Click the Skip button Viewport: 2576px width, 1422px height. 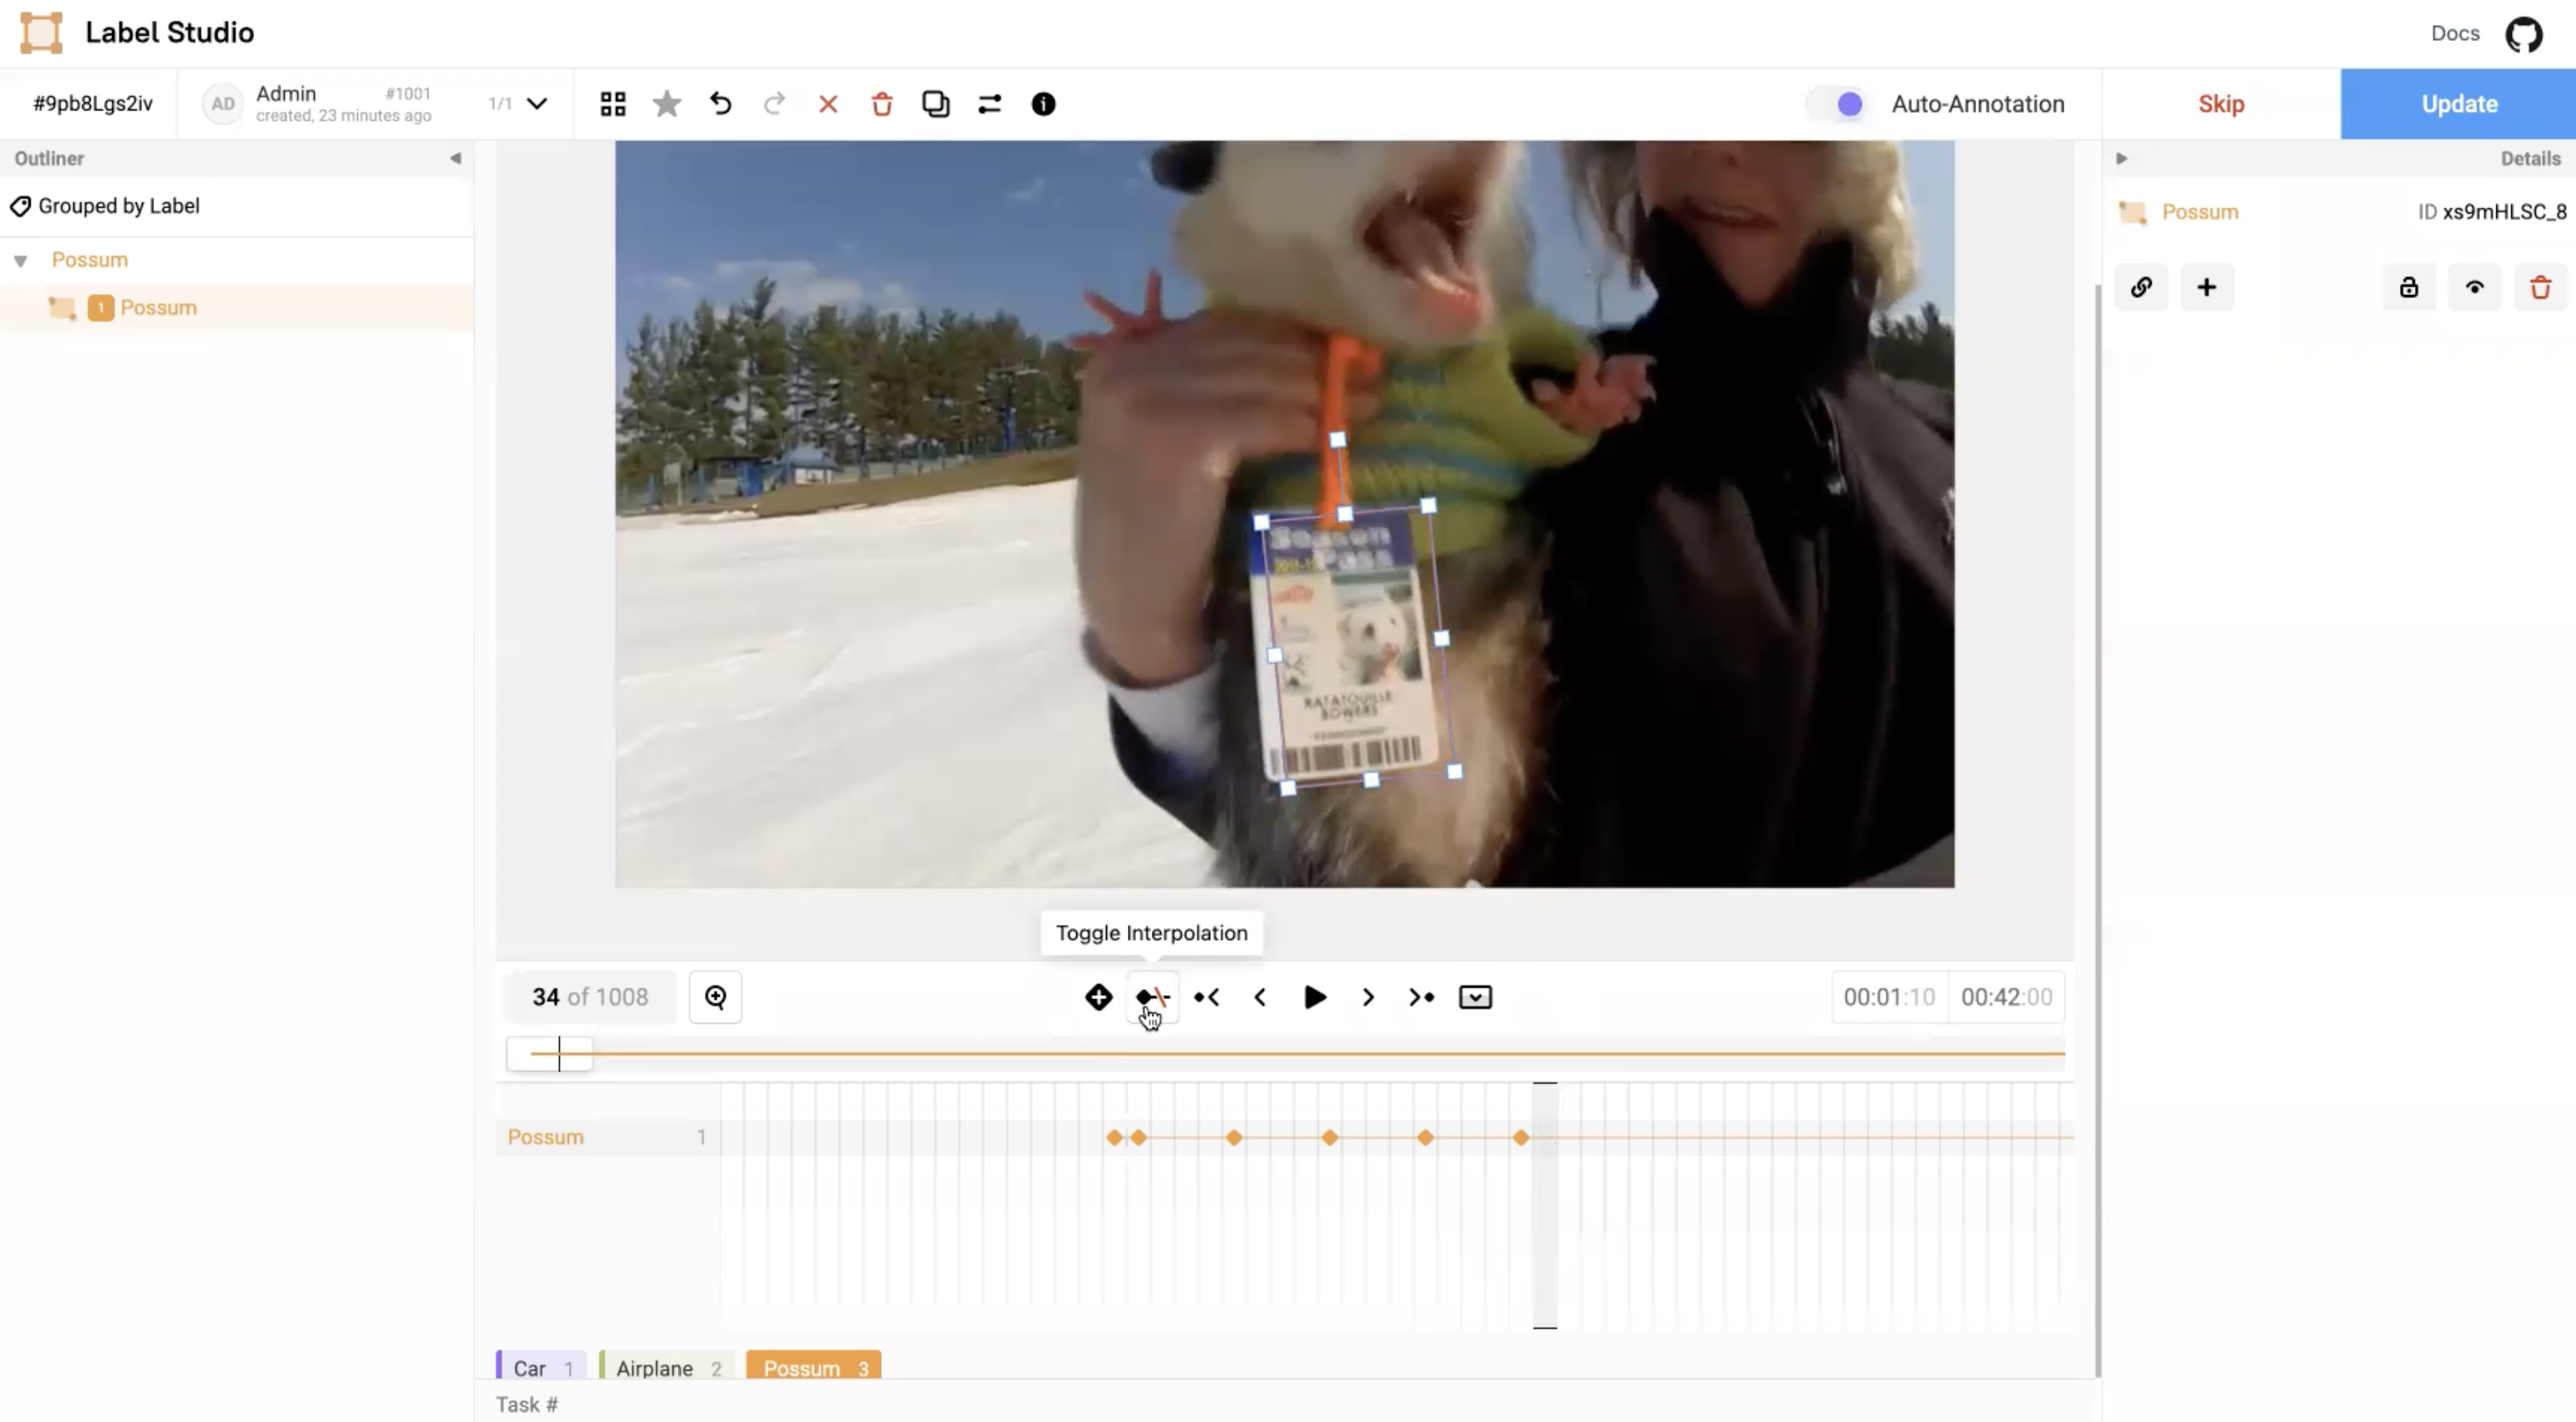pos(2220,104)
